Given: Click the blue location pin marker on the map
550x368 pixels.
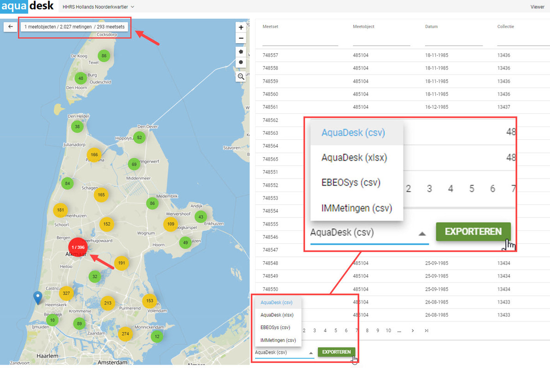Looking at the screenshot, I should tap(37, 298).
